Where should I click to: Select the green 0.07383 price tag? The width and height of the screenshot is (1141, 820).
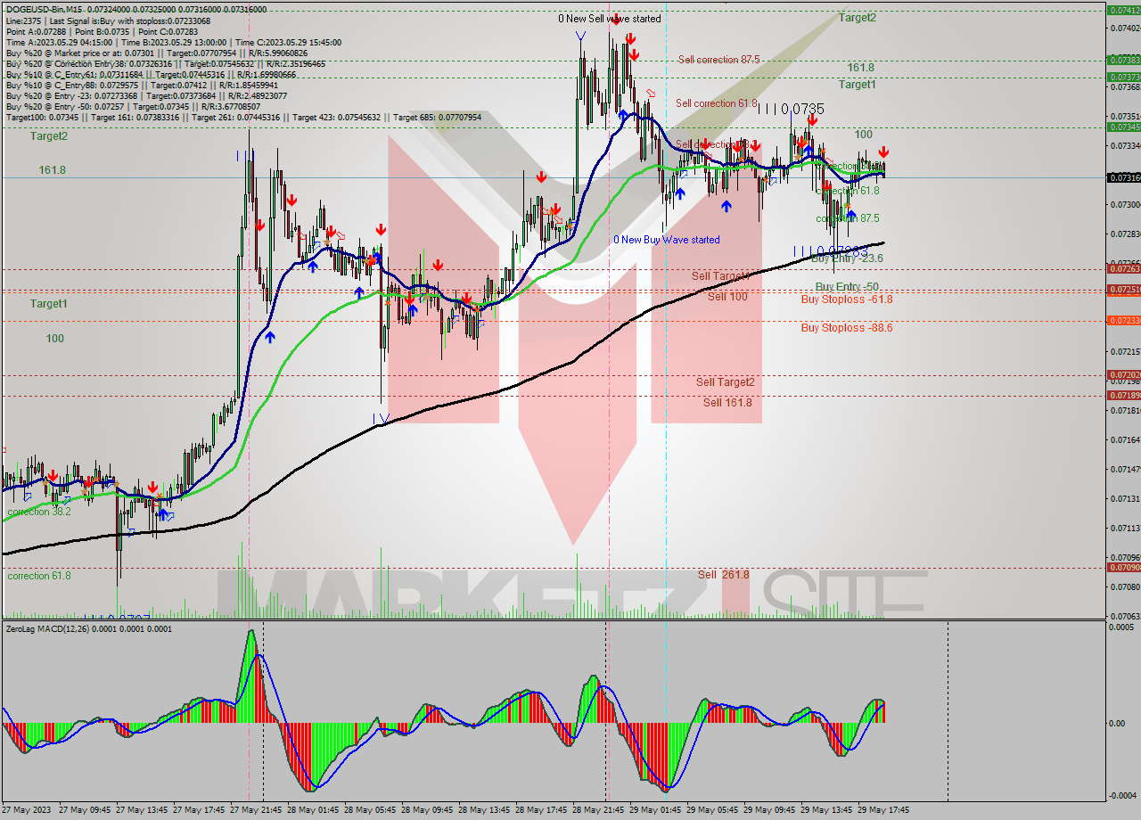[1123, 60]
